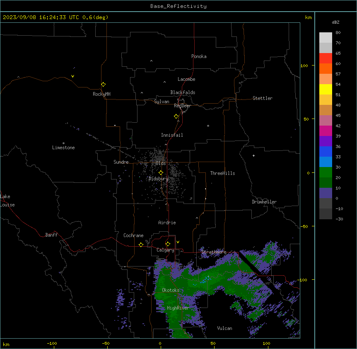Click the 100 tick label on right axis

point(304,65)
